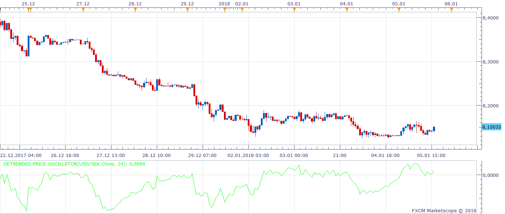Image resolution: width=505 pixels, height=214 pixels.
Task: Click the standalone 21:00 time axis label
Action: 340,155
